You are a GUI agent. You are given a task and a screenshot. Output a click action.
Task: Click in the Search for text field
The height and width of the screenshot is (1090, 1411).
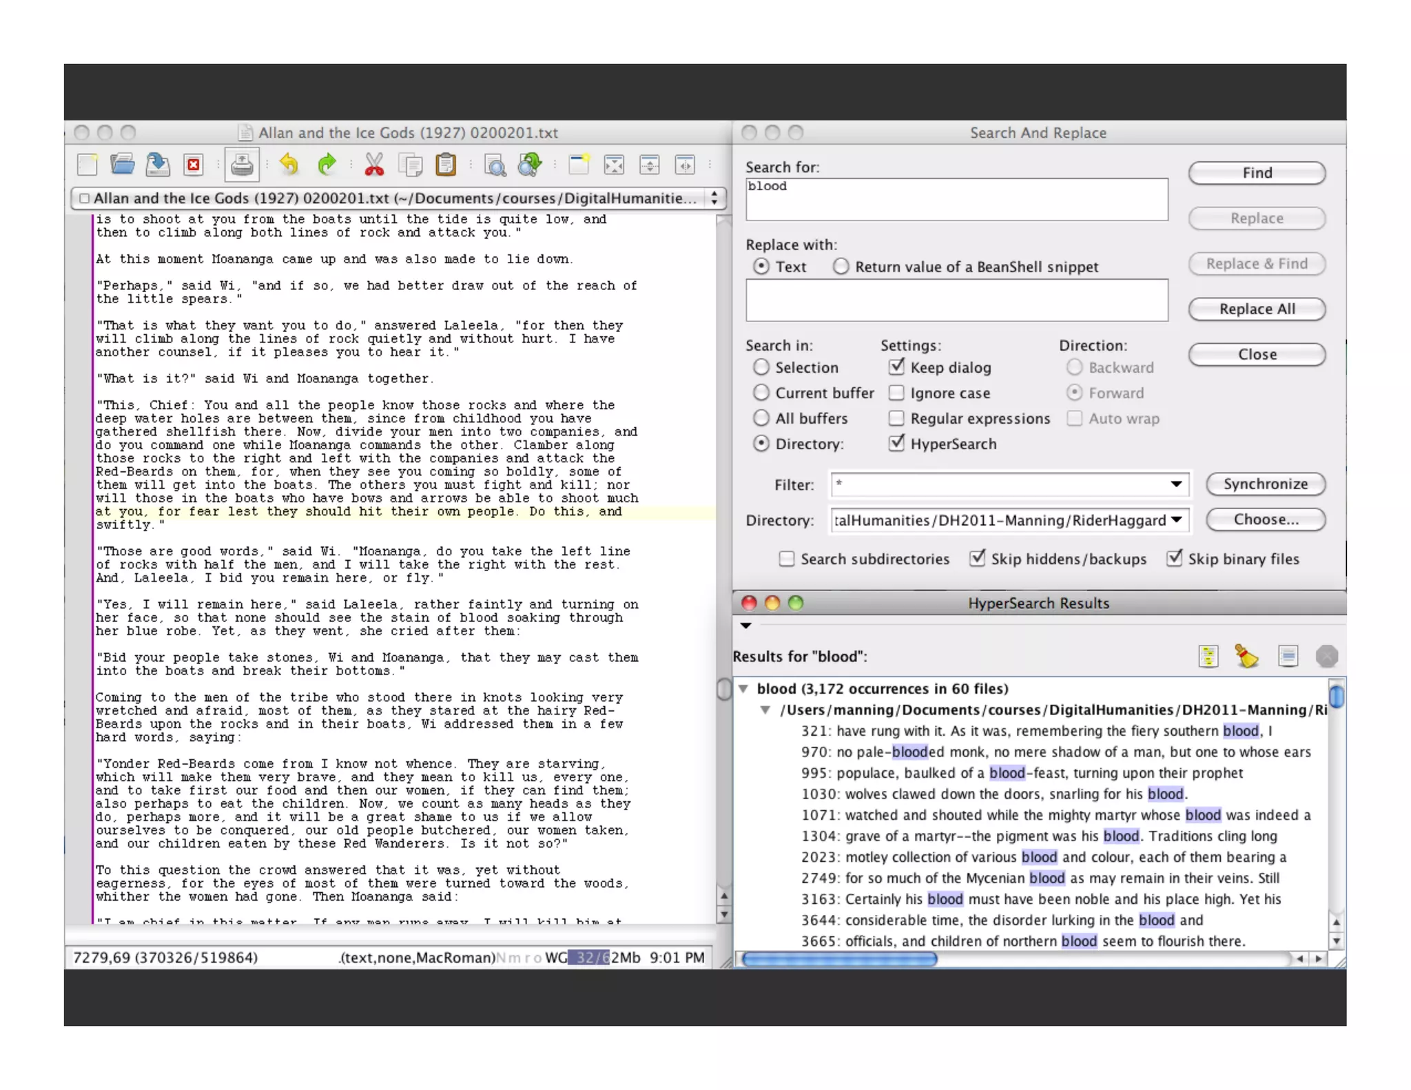(x=956, y=199)
